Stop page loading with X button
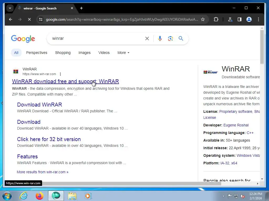 pyautogui.click(x=29, y=19)
